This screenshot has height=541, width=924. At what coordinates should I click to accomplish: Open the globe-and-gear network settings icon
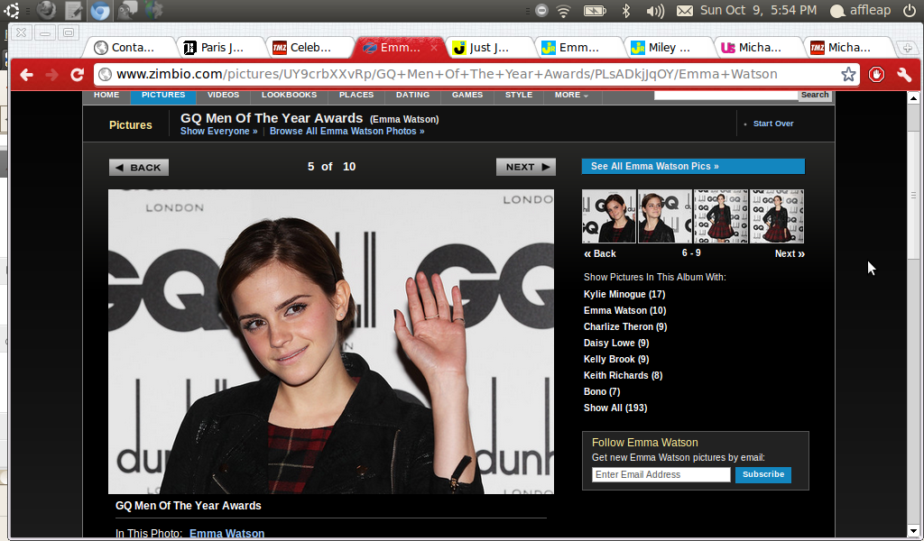[x=153, y=10]
